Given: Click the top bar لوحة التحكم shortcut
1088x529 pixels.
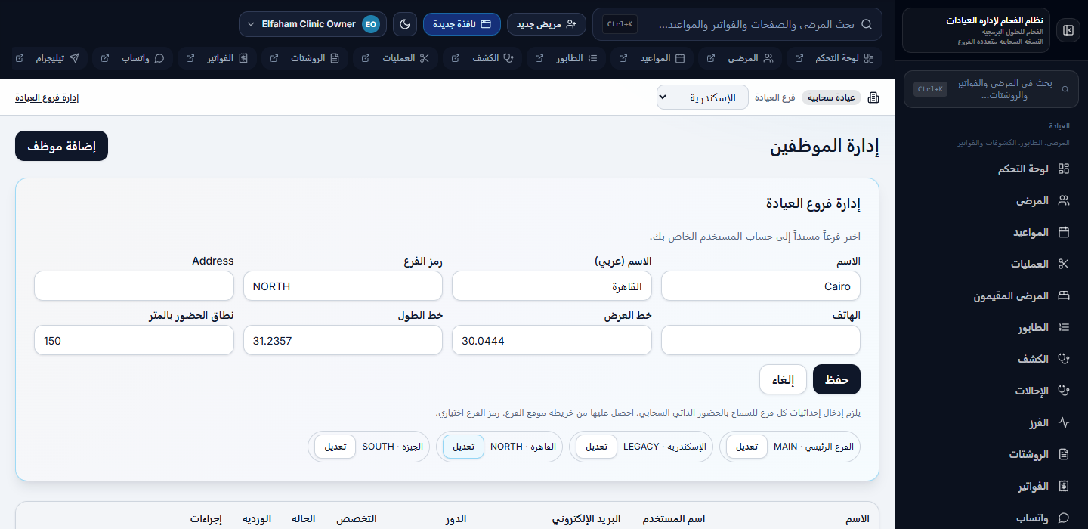Looking at the screenshot, I should coord(843,58).
